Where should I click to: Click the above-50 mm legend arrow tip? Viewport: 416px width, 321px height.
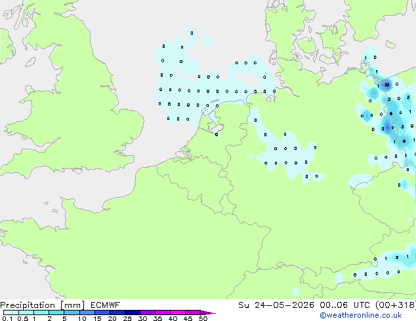coord(208,312)
